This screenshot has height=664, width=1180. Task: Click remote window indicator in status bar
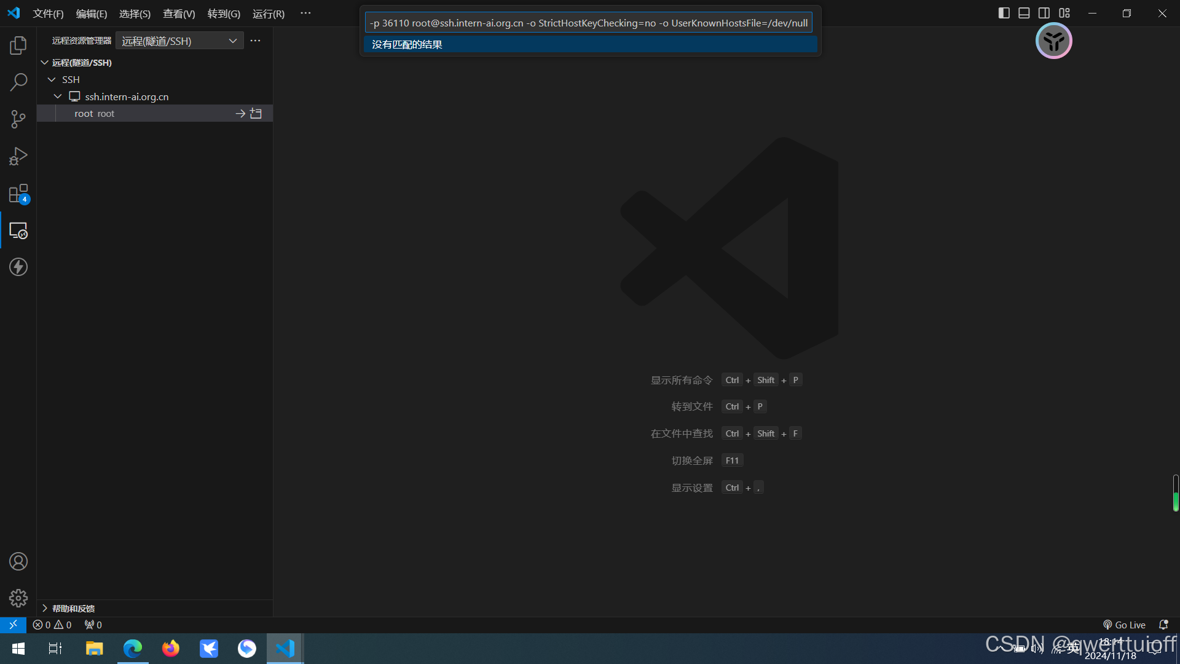tap(13, 625)
